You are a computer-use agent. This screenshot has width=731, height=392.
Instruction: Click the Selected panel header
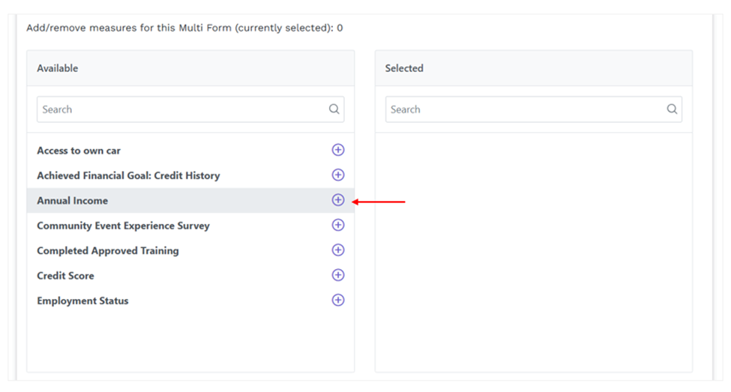click(x=534, y=68)
